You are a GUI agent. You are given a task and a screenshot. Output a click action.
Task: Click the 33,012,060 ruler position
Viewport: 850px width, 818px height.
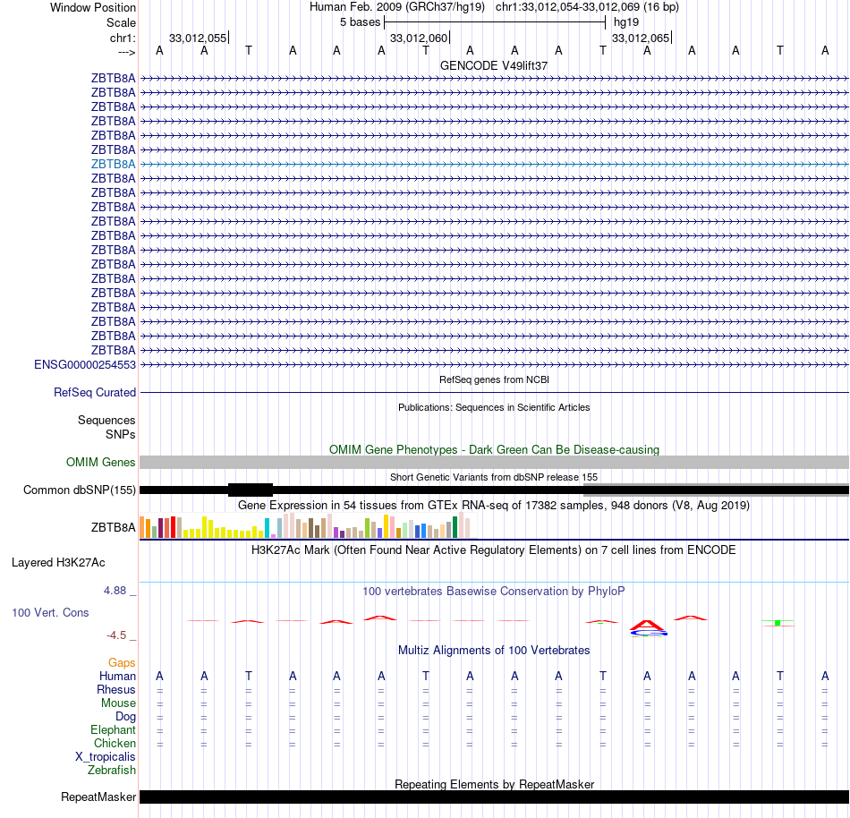(x=419, y=38)
